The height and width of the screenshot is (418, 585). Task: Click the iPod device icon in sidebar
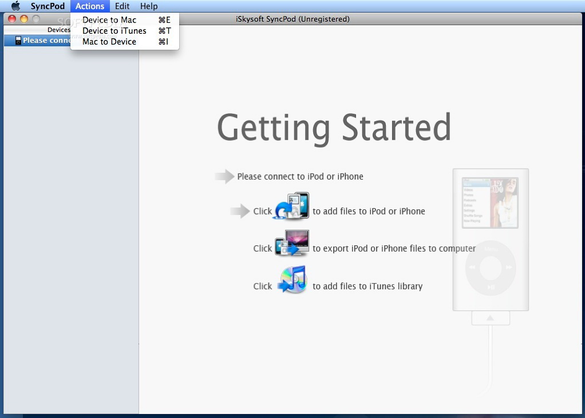click(18, 40)
